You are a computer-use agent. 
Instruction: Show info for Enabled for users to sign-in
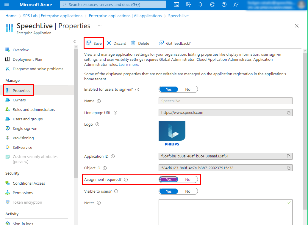click(x=137, y=90)
